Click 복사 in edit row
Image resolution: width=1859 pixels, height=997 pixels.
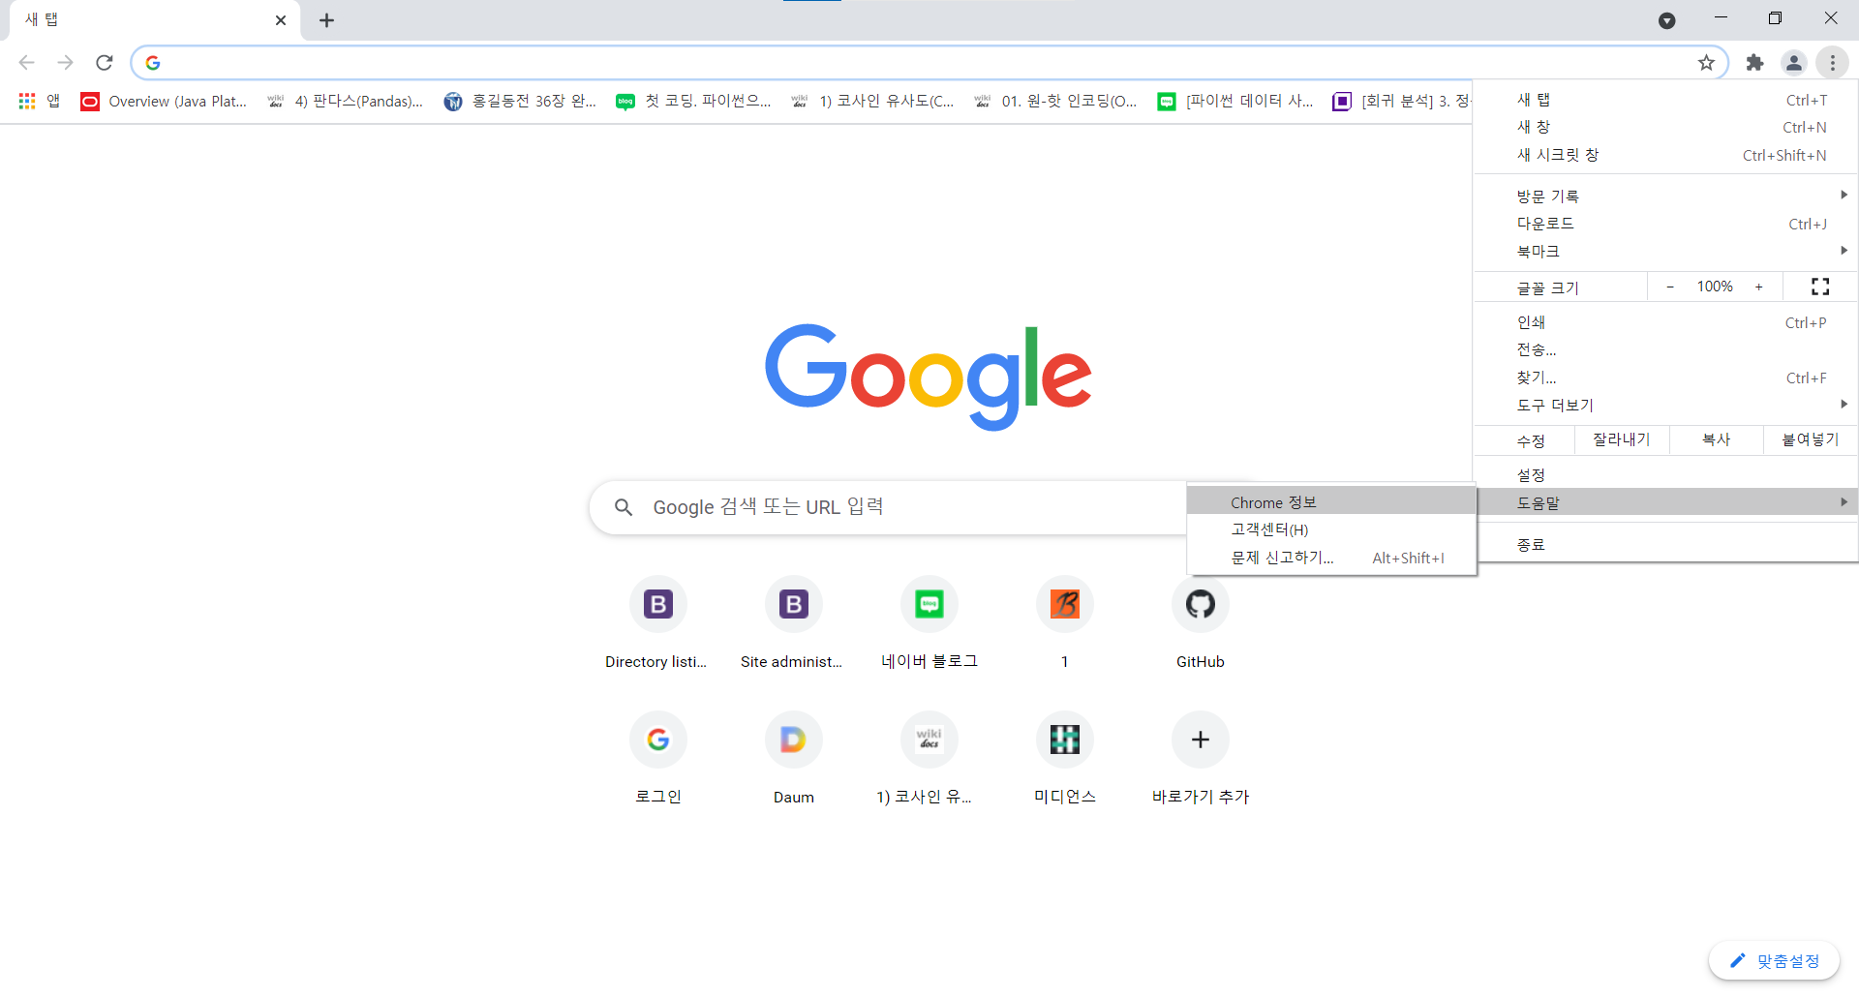click(x=1716, y=439)
